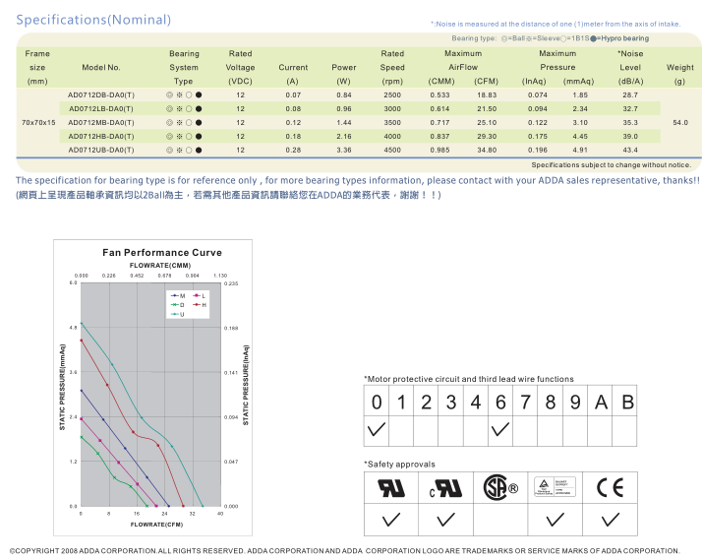Image resolution: width=702 pixels, height=560 pixels.
Task: Click the CE mark logo
Action: tap(610, 487)
